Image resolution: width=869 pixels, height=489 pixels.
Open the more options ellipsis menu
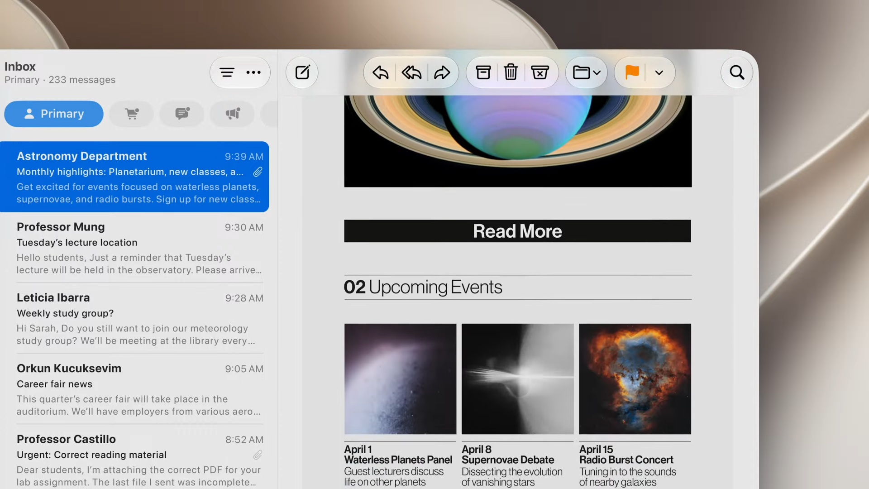click(x=253, y=72)
